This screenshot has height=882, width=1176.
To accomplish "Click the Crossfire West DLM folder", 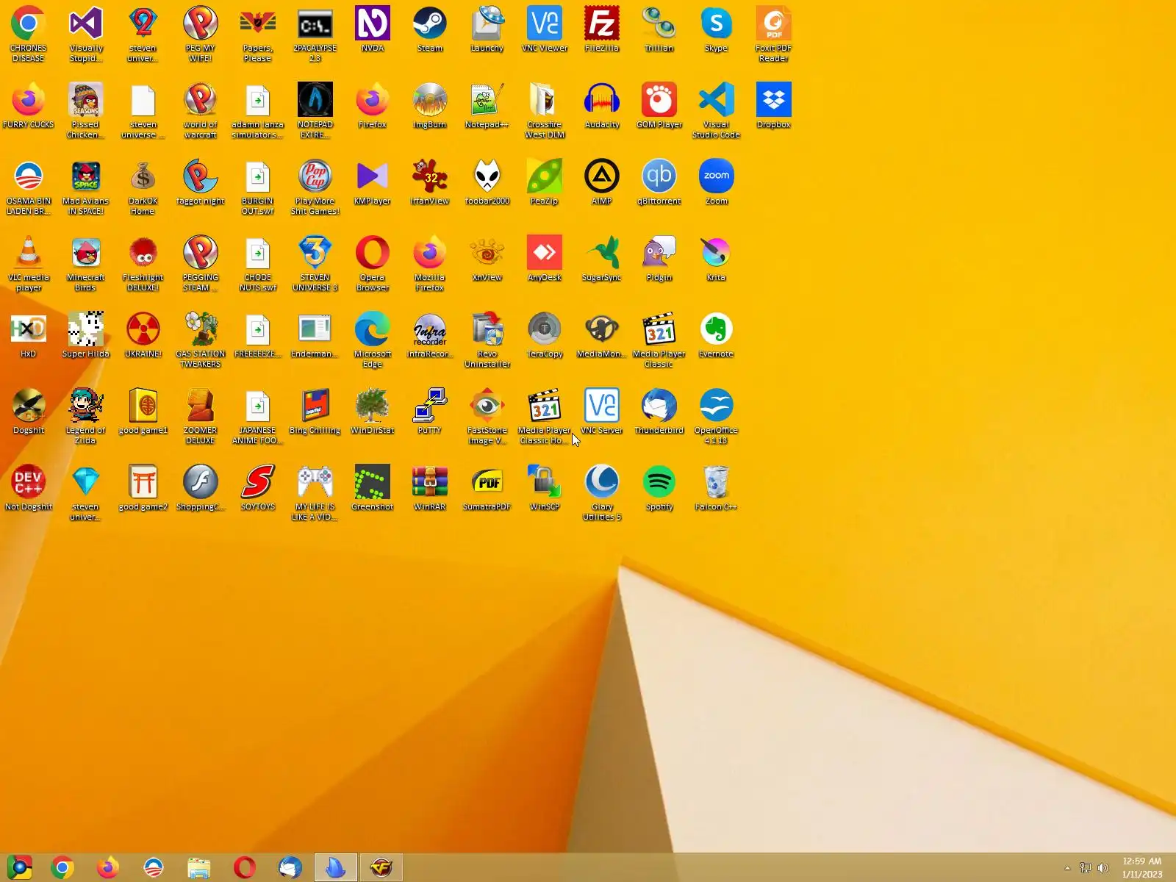I will (x=545, y=111).
